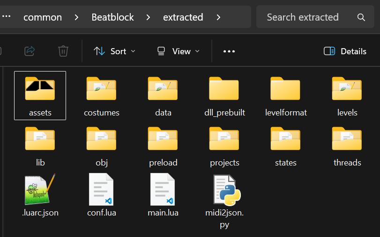Open the Sort dropdown menu
Screen dimensions: 380x237
115,51
